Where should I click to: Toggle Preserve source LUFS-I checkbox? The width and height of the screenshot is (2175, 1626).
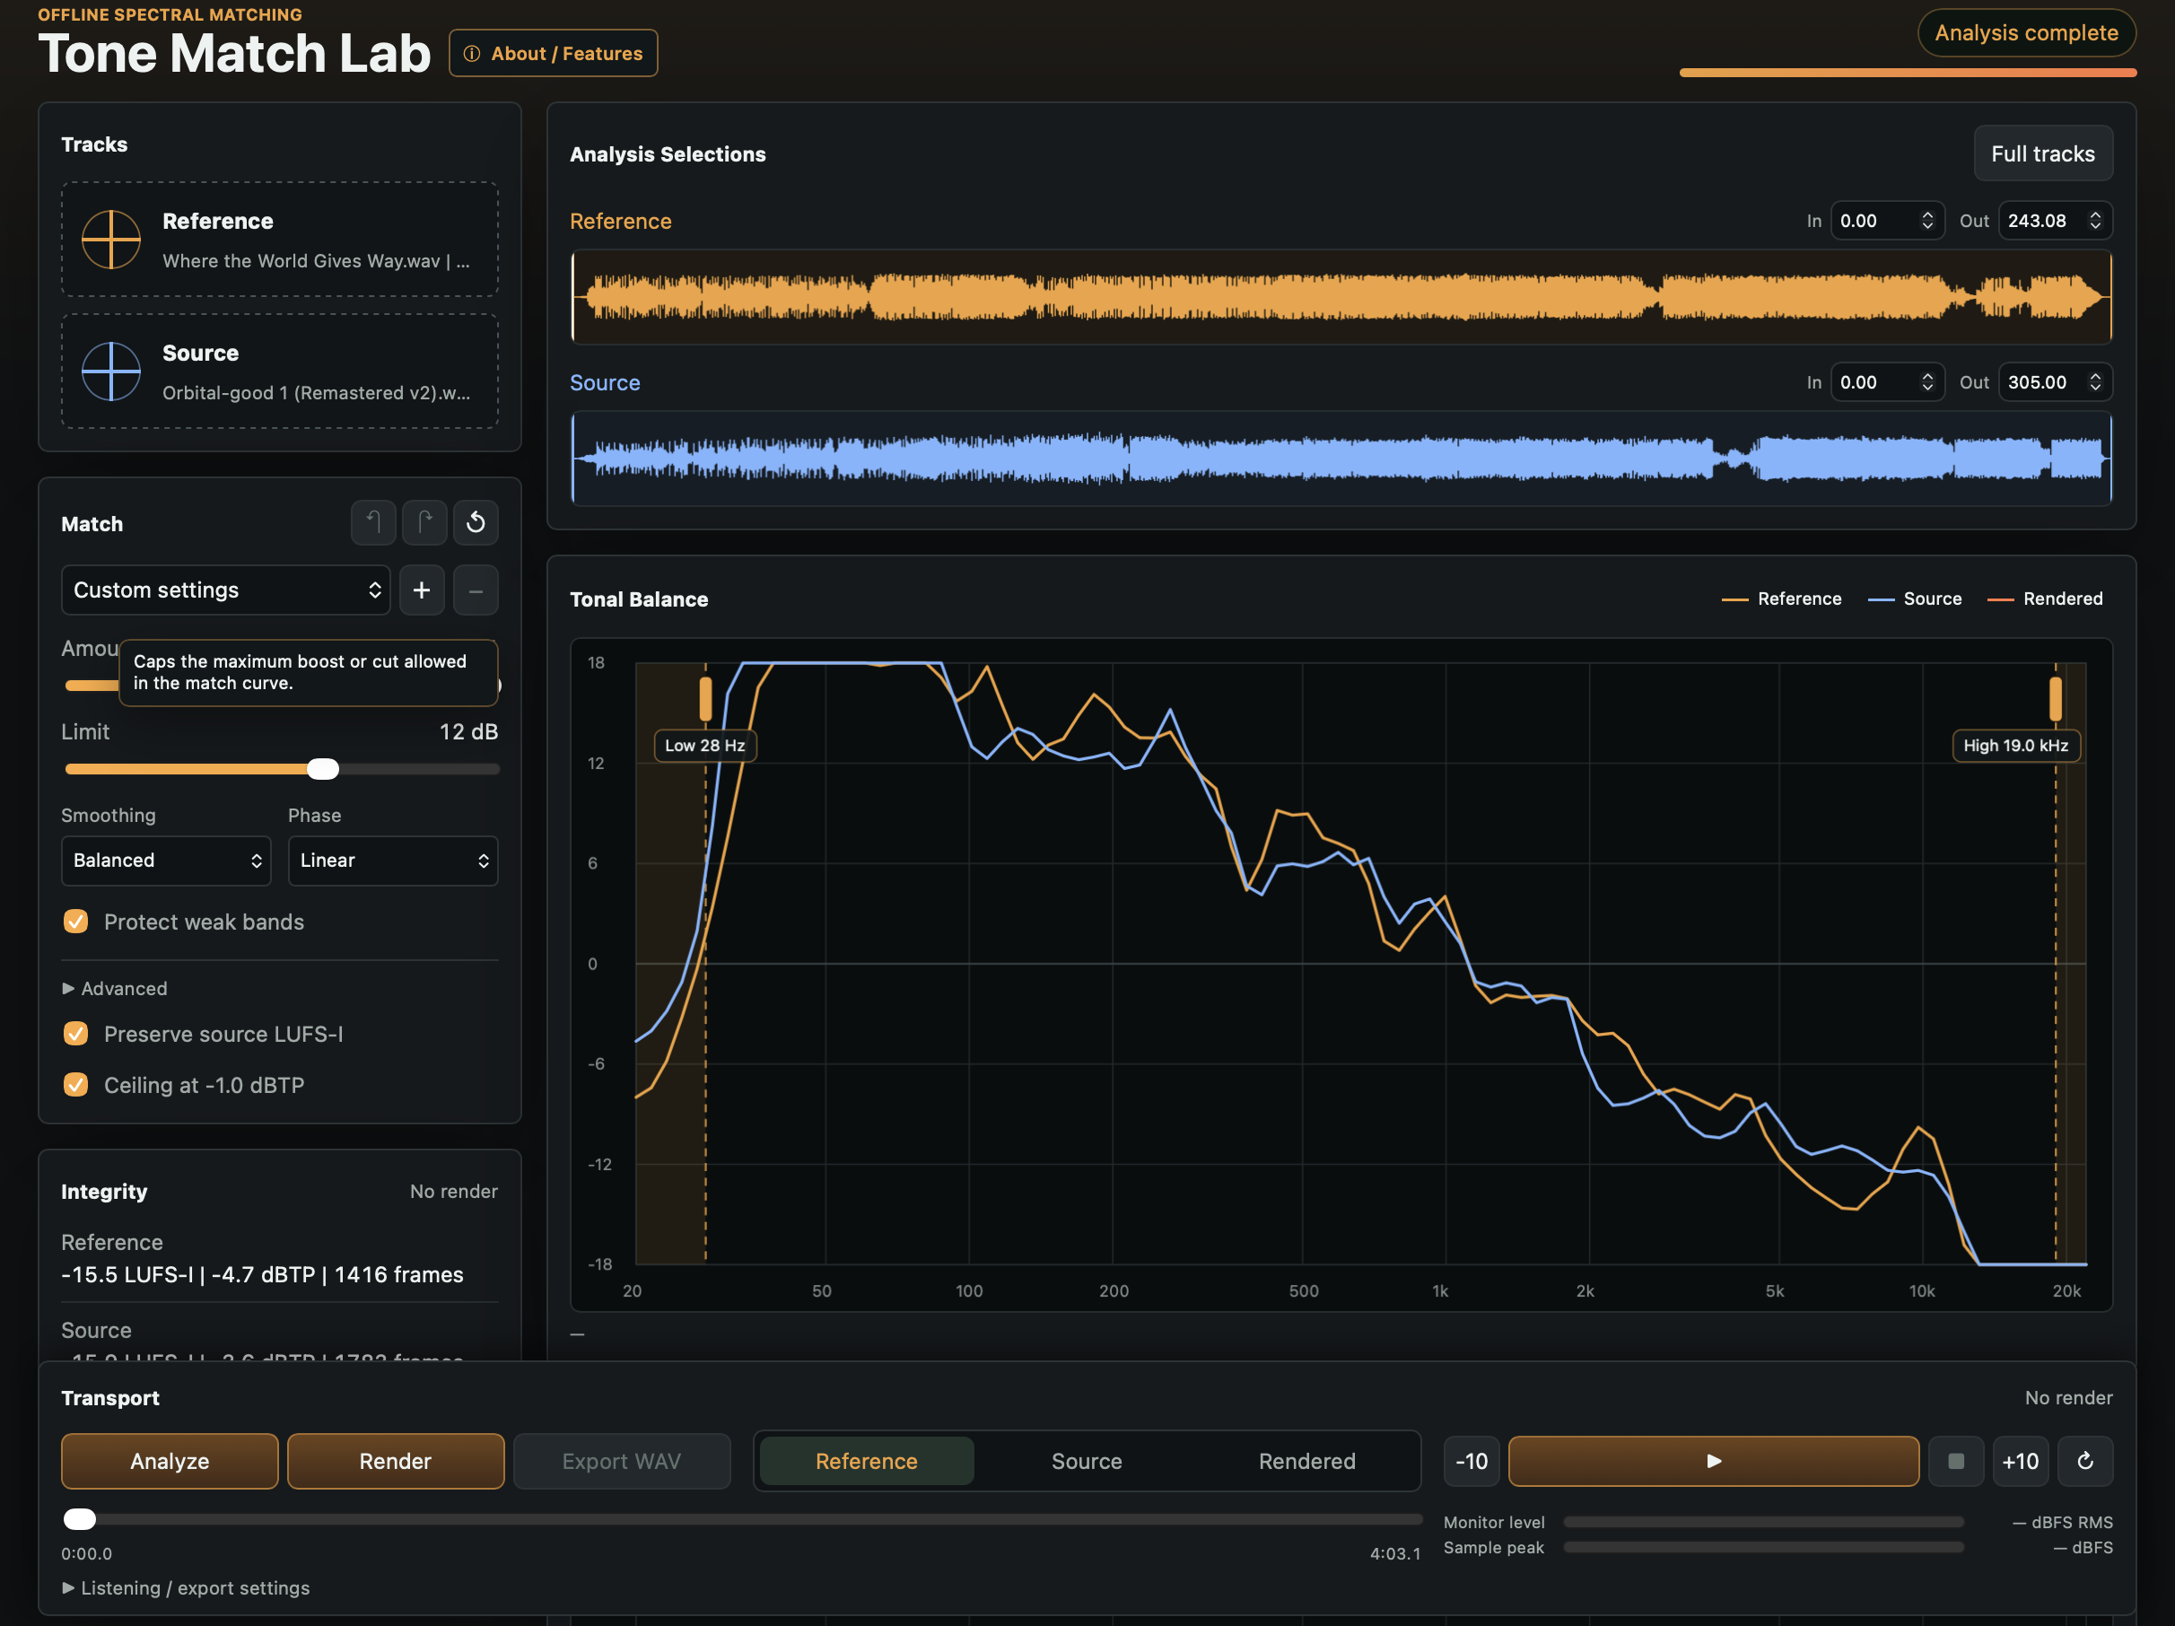click(75, 1033)
